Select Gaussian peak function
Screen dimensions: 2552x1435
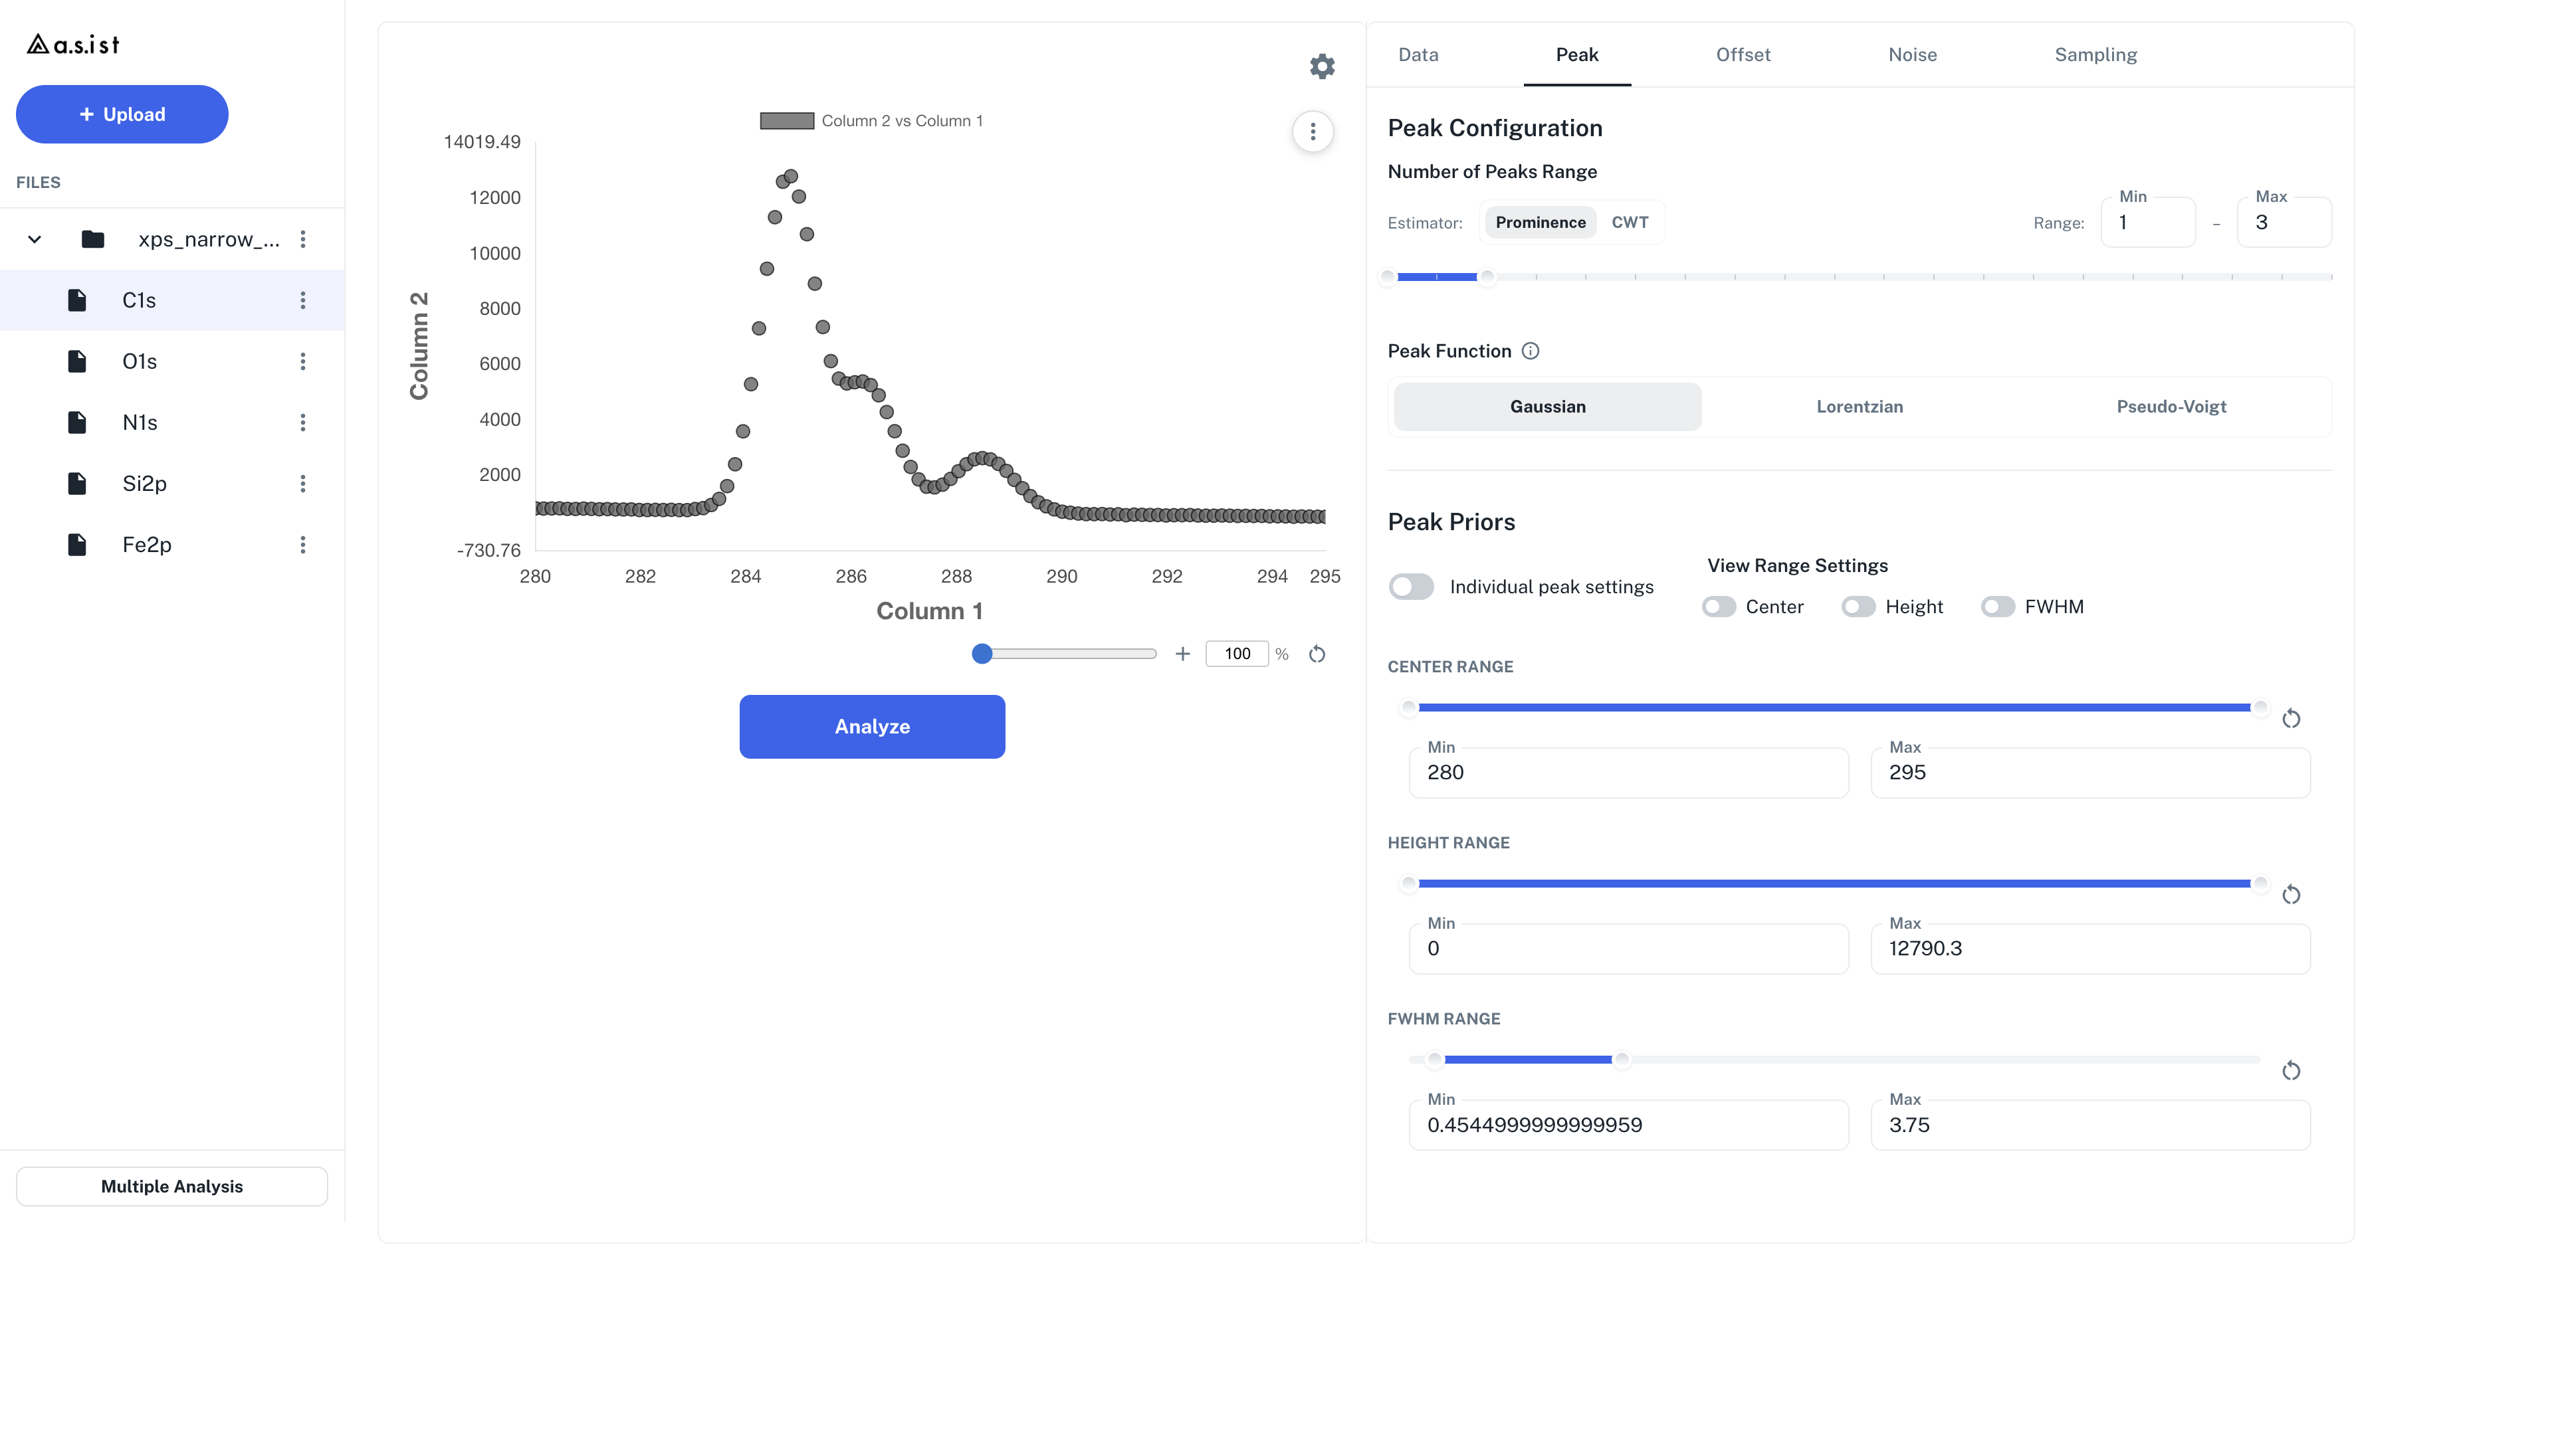coord(1547,406)
